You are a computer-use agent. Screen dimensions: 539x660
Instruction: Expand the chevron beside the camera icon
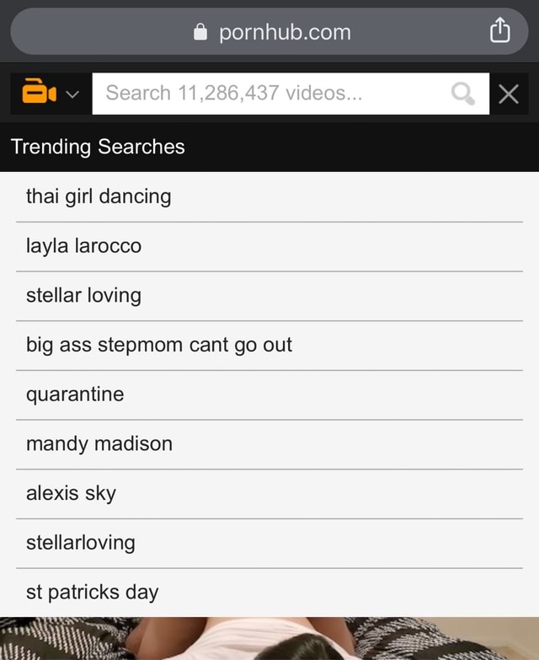72,94
